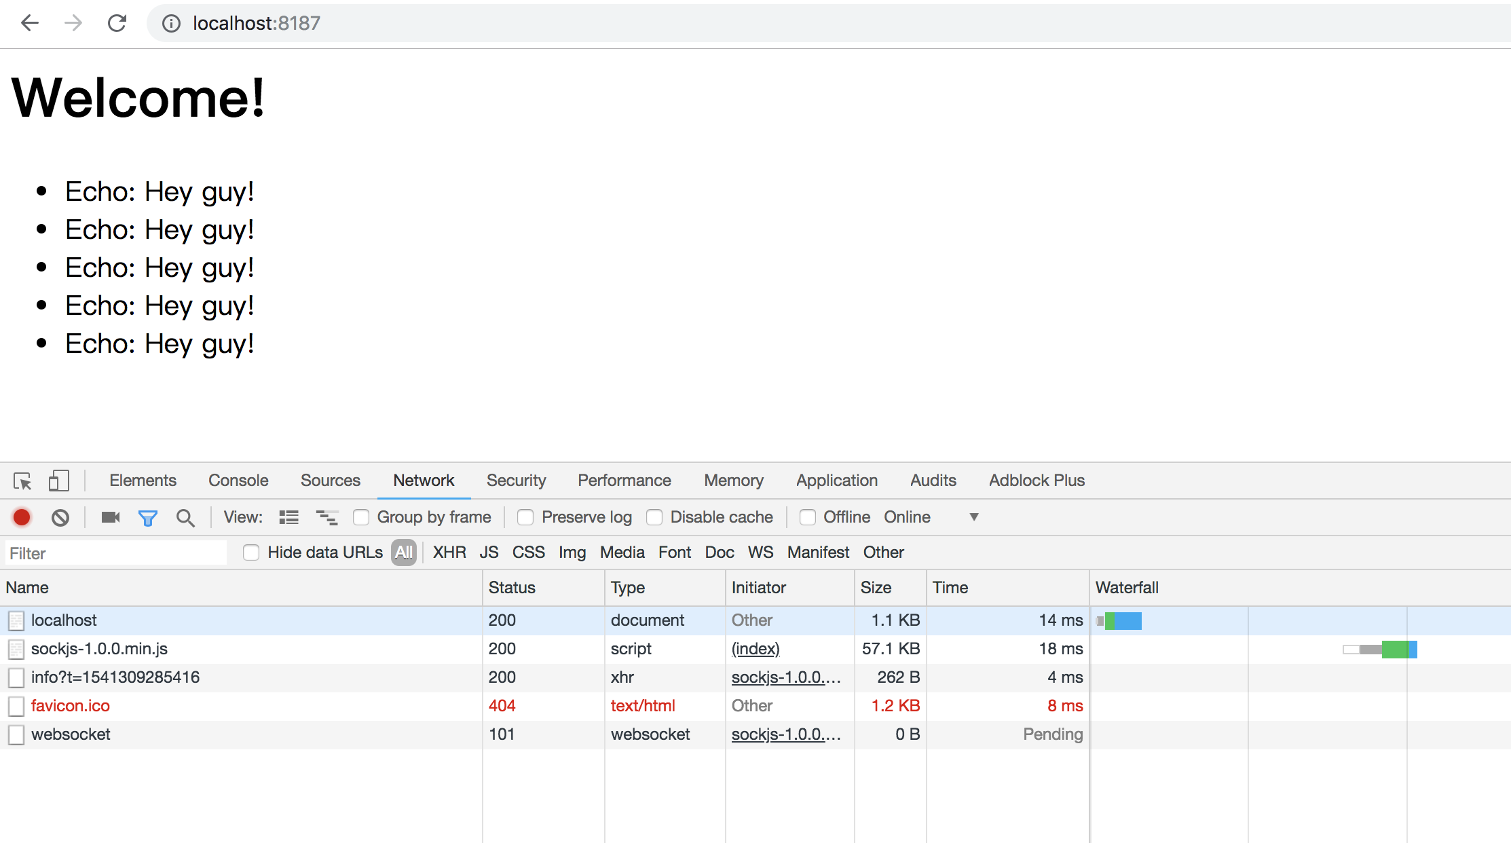This screenshot has width=1511, height=843.
Task: Click the inspect element picker icon
Action: click(22, 481)
